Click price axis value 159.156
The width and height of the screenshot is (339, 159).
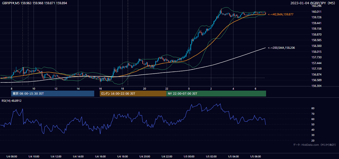tap(317, 29)
